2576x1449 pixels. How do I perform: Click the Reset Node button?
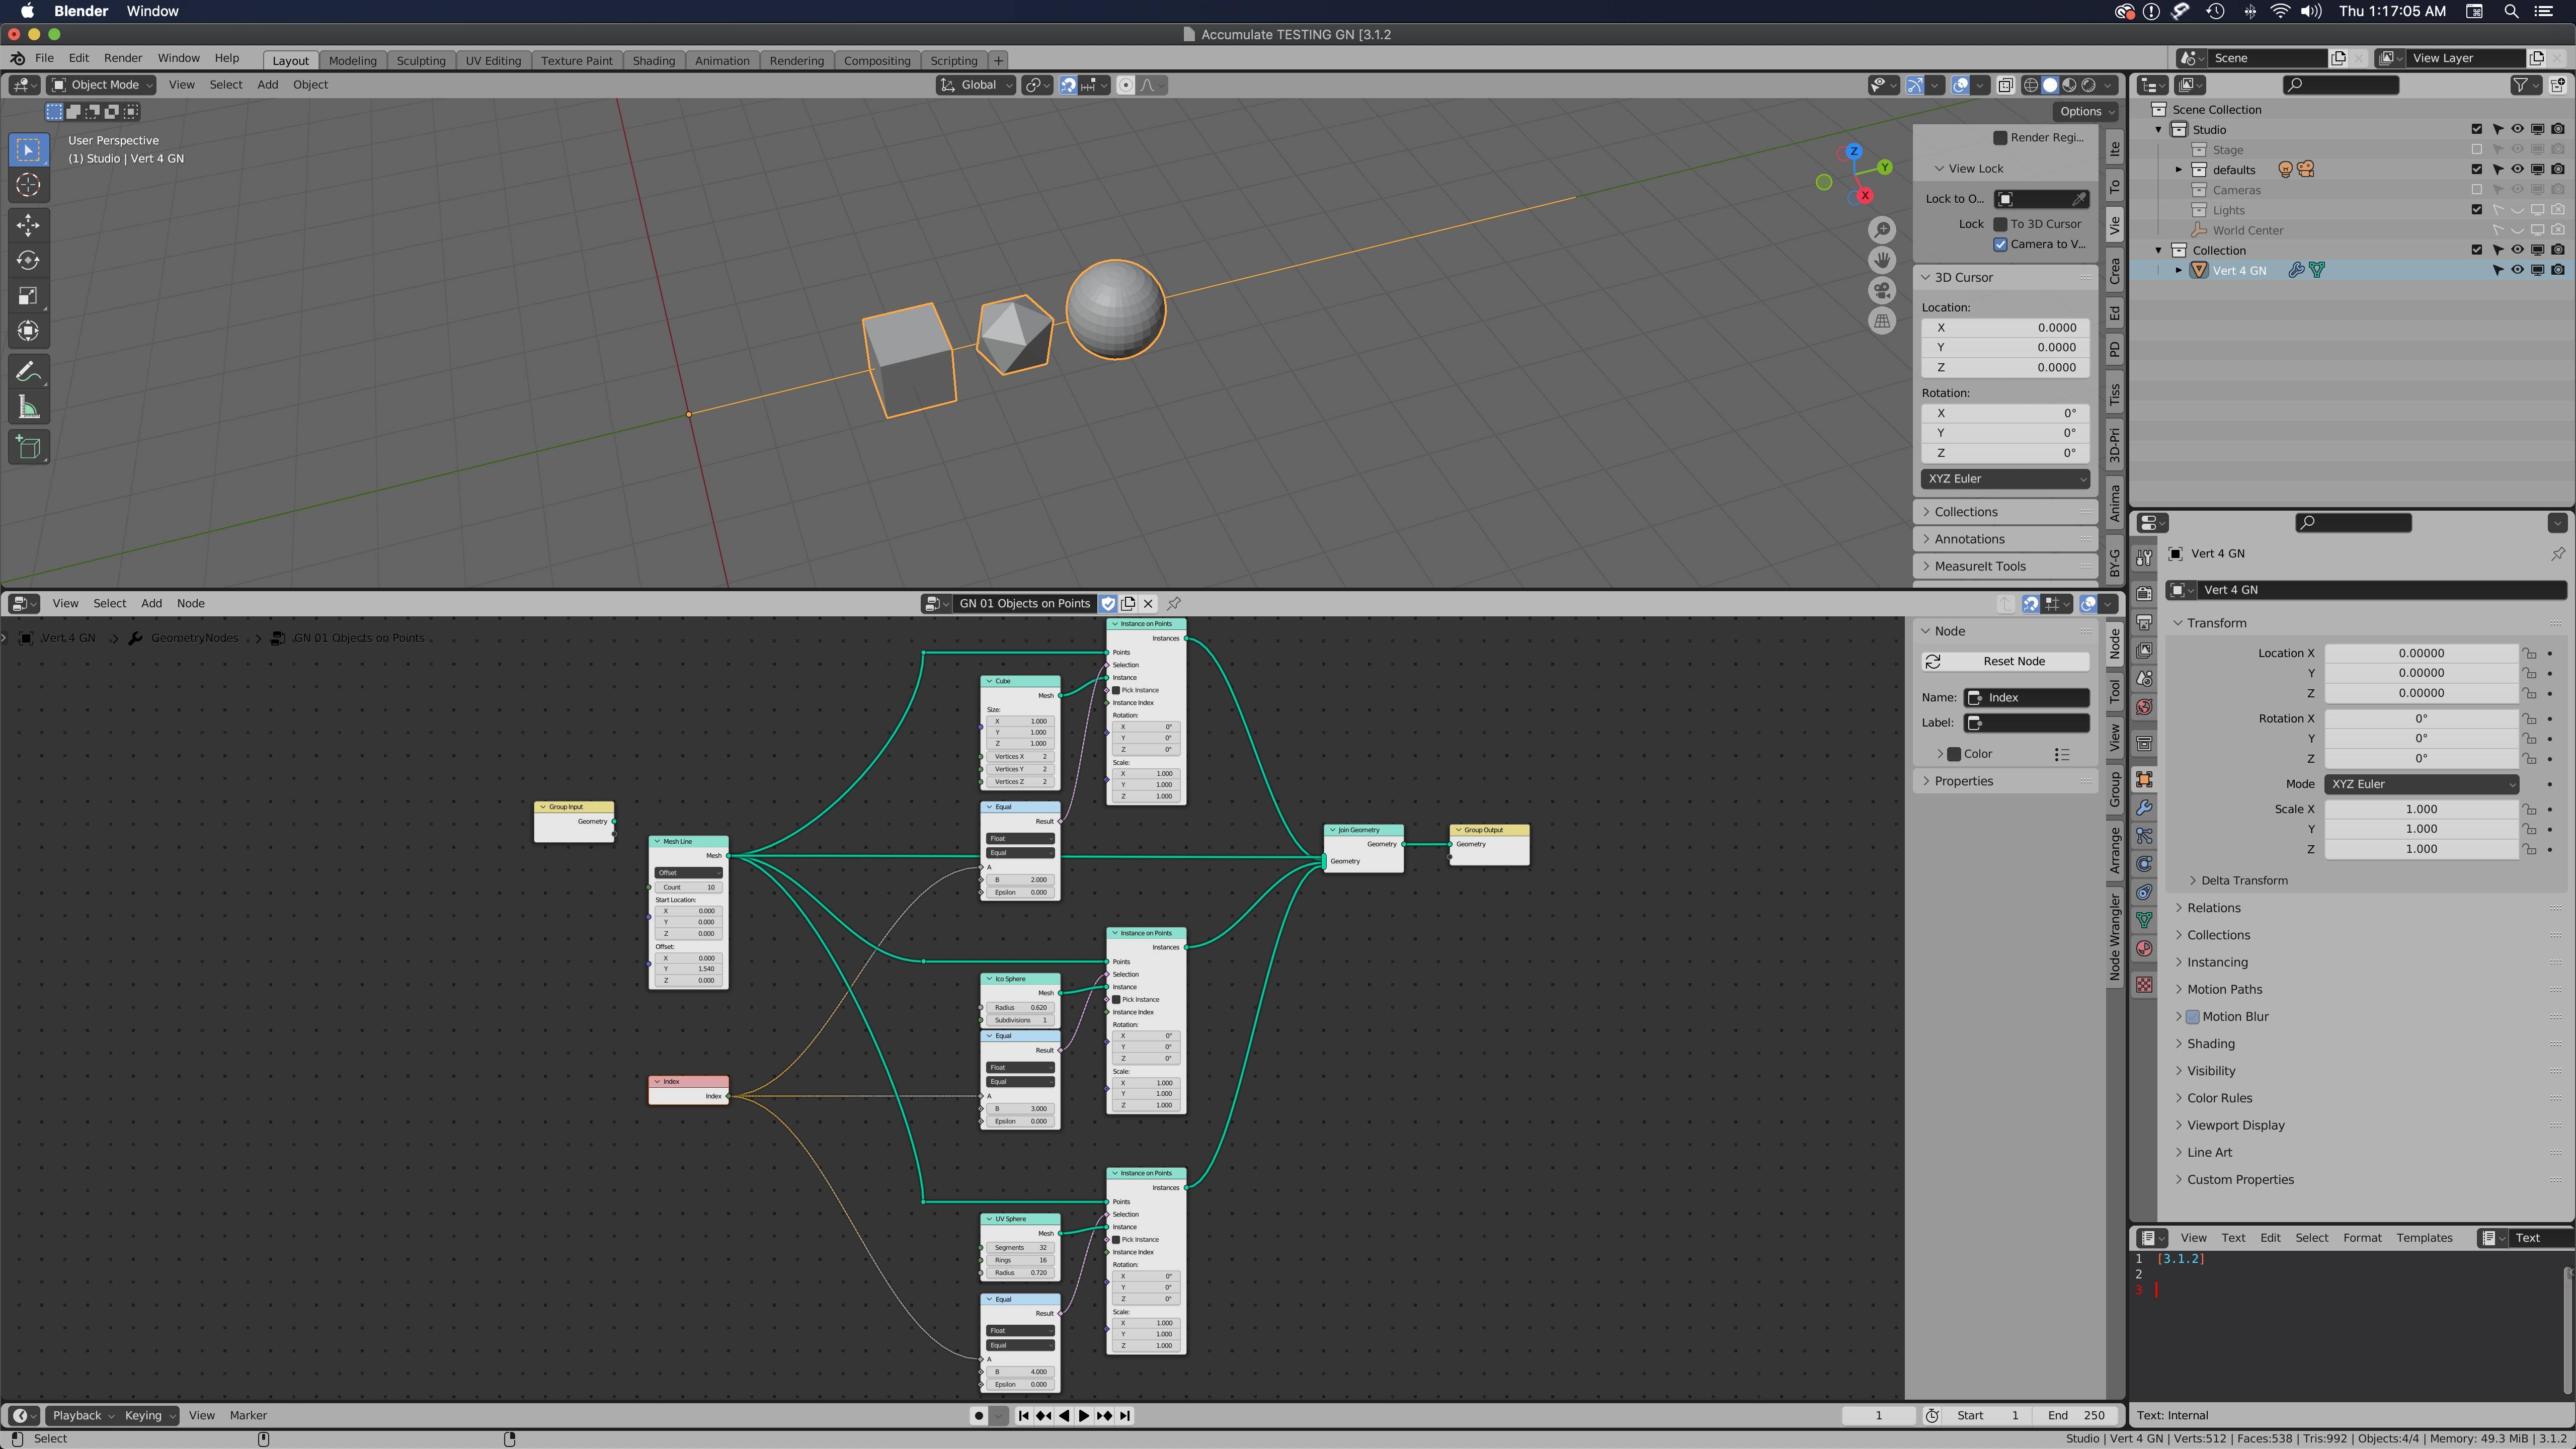2005,661
